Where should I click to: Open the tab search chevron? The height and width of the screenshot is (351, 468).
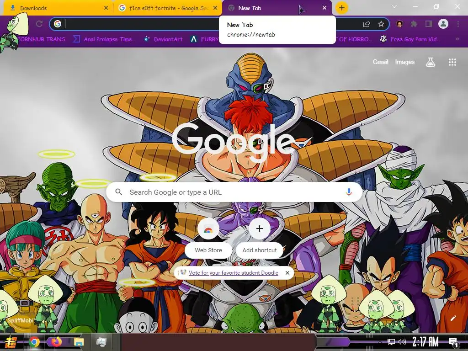click(x=394, y=6)
